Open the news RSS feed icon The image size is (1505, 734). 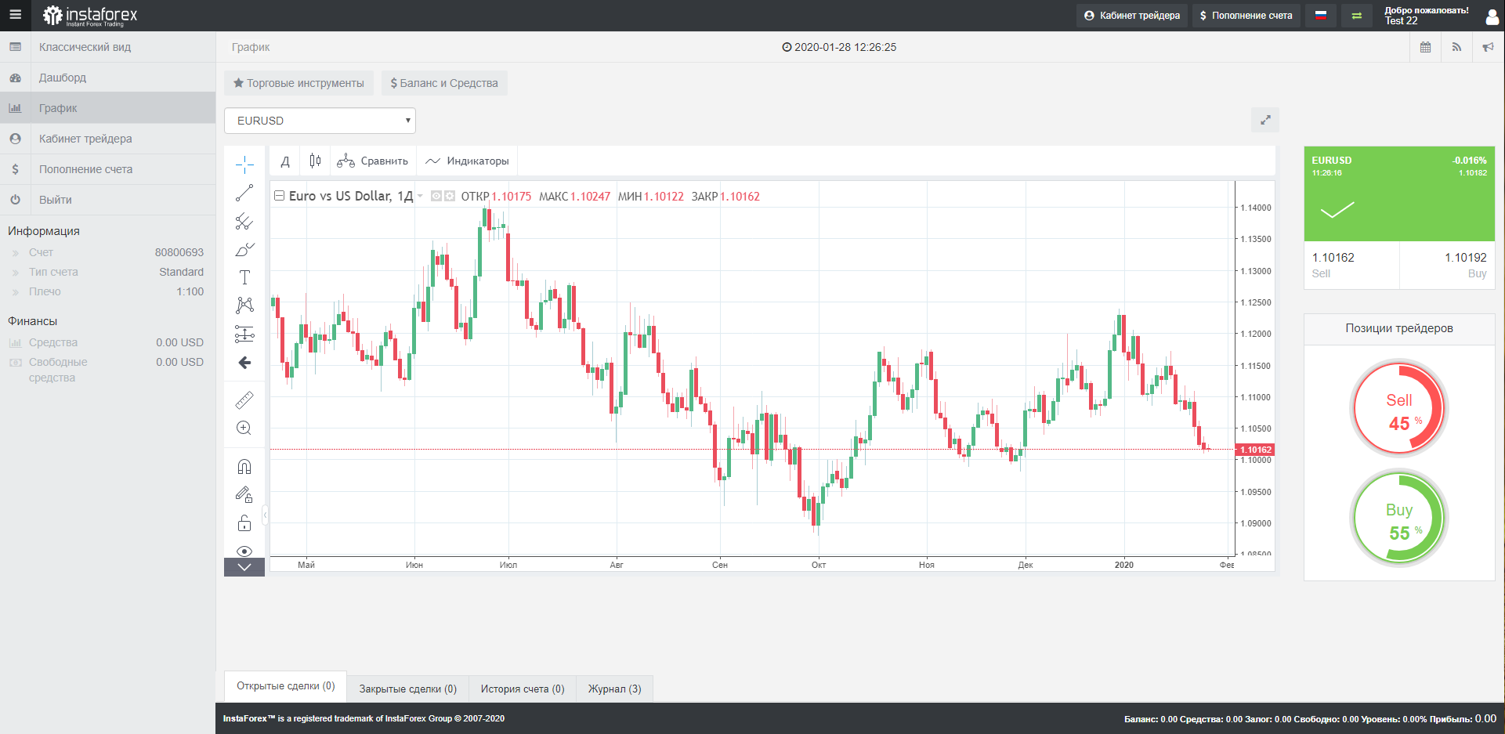1456,47
